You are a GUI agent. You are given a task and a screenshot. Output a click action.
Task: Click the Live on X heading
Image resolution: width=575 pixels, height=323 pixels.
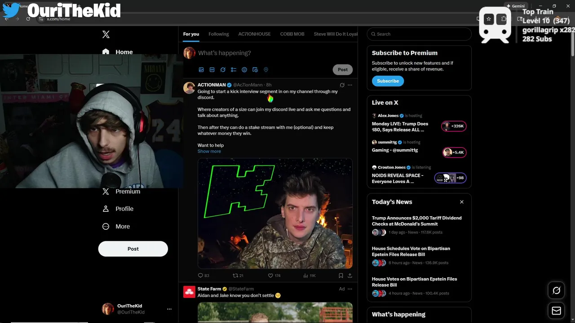[x=385, y=103]
